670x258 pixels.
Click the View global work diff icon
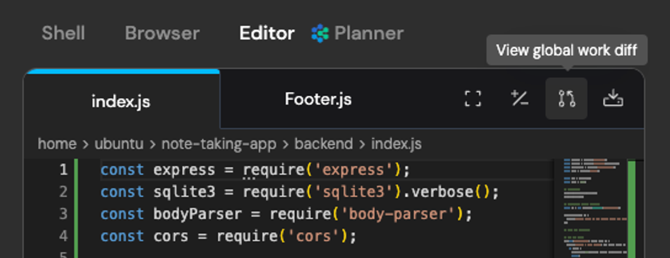[566, 99]
